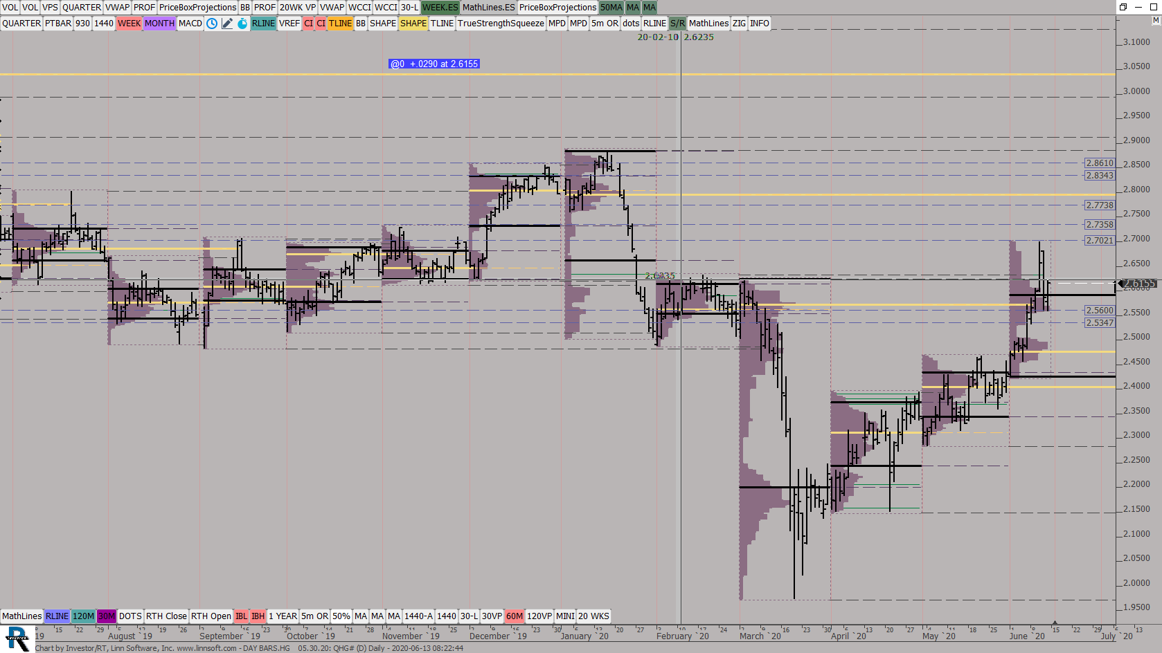This screenshot has width=1162, height=653.
Task: Click the VREF toolbar button
Action: (x=289, y=24)
